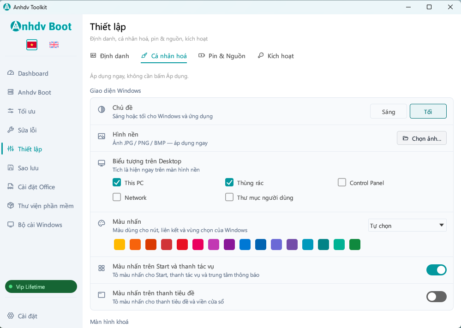Open the Pin & Nguồn tab
The height and width of the screenshot is (328, 461).
click(222, 56)
